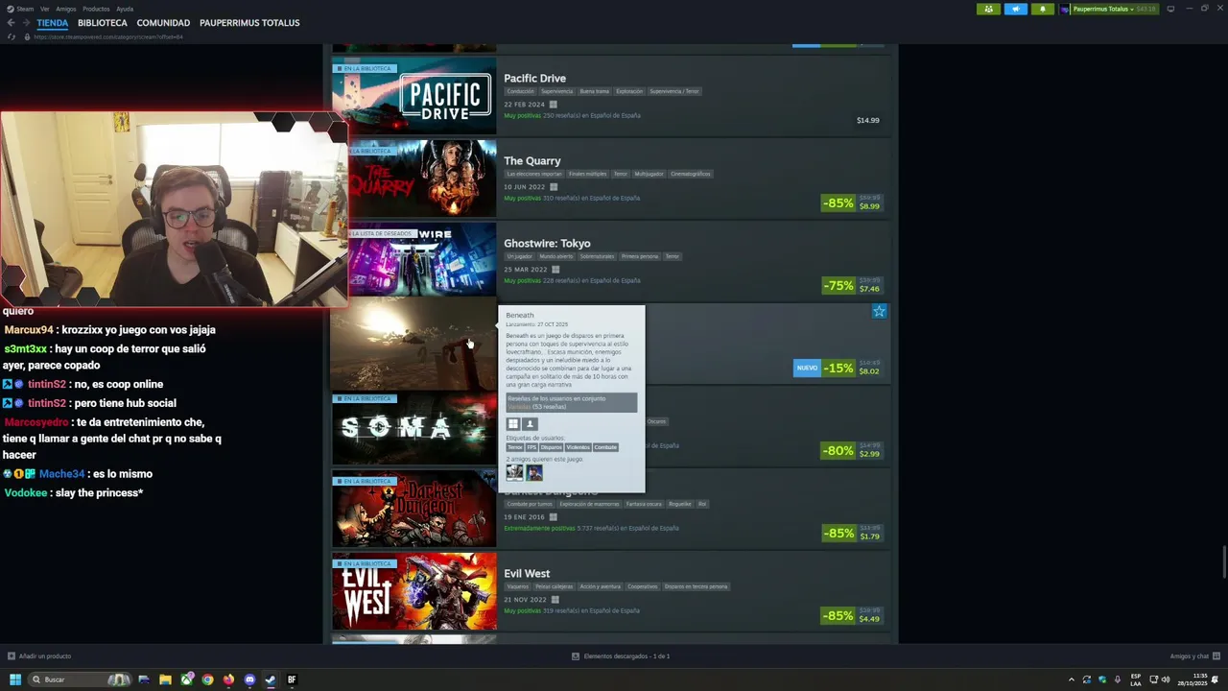Click the Vaqueros tag under Evil West
This screenshot has height=691, width=1228.
pos(518,586)
